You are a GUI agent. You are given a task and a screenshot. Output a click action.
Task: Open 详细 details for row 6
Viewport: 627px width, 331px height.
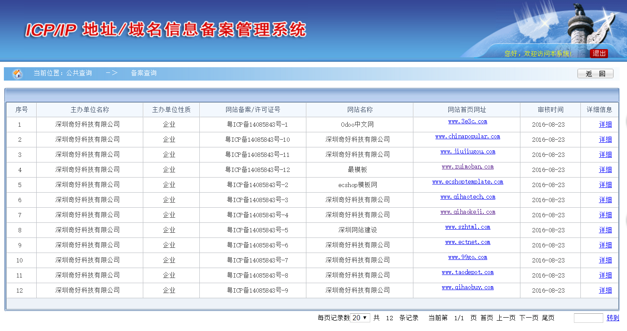pyautogui.click(x=605, y=200)
